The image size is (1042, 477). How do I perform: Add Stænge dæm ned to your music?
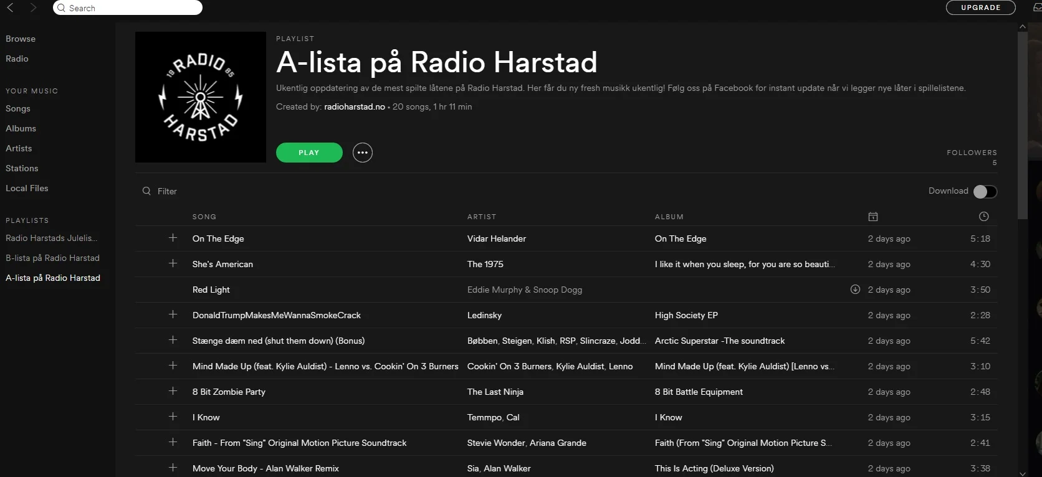173,340
